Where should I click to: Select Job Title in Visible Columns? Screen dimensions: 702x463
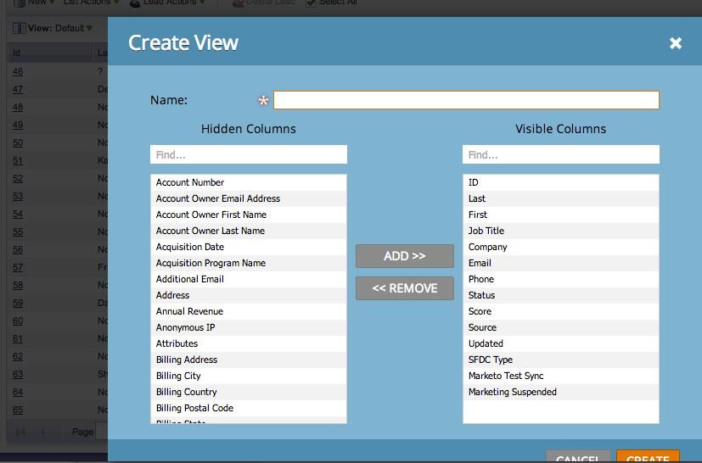pyautogui.click(x=560, y=231)
